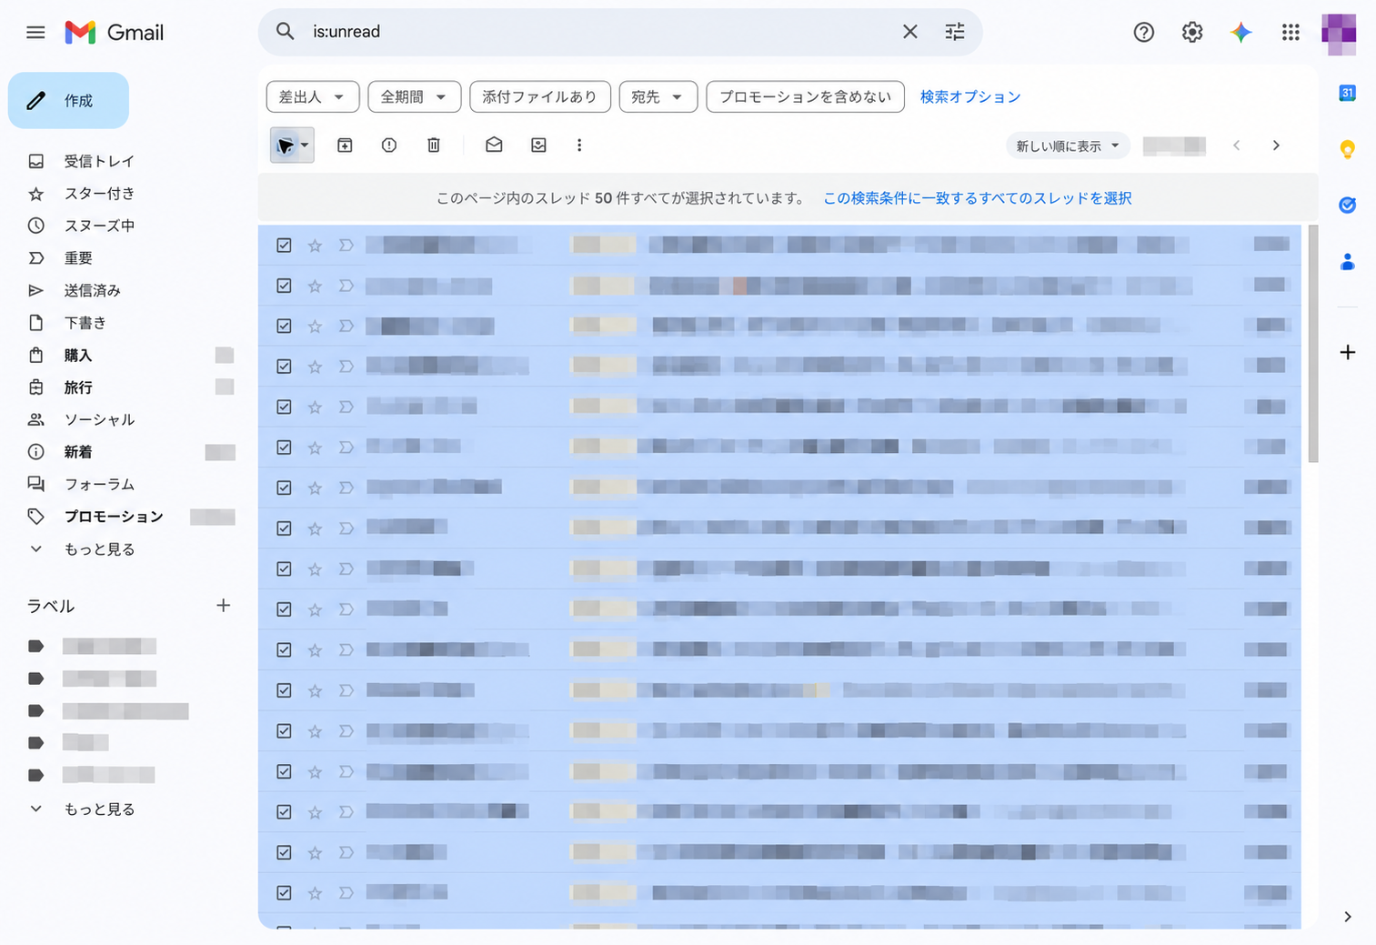The height and width of the screenshot is (945, 1376).
Task: Open the 全期間 date dropdown
Action: click(x=415, y=96)
